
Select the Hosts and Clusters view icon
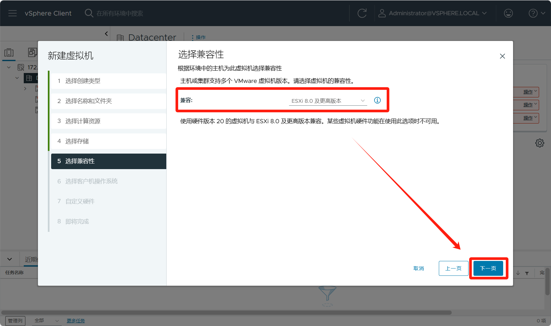click(x=9, y=53)
